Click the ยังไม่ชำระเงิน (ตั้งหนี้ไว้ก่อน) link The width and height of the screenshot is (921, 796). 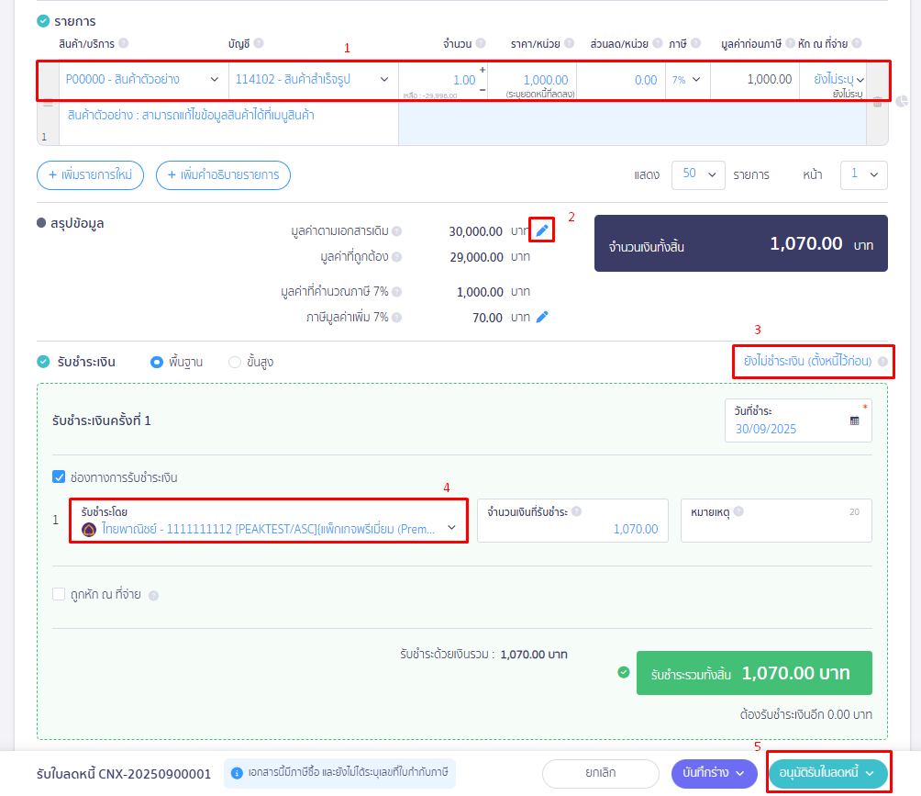(x=807, y=362)
